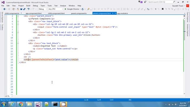Open the Google Chrome browser target dropdown arrow
This screenshot has height=107, width=190.
(80, 9)
